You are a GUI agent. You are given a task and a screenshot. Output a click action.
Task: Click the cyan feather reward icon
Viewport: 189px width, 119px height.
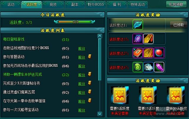coord(138,25)
